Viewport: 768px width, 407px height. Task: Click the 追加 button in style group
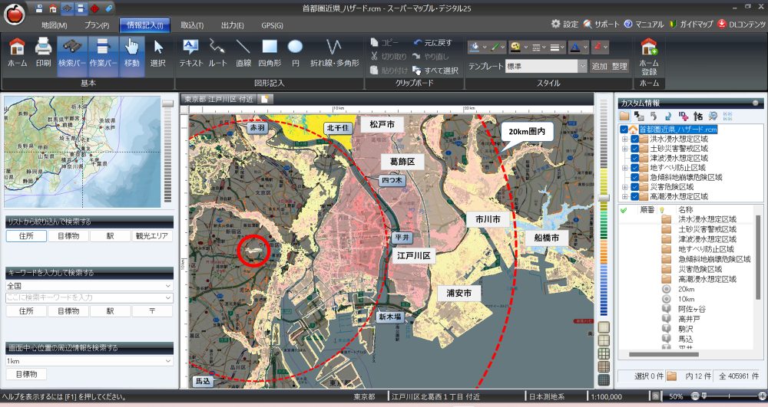599,67
